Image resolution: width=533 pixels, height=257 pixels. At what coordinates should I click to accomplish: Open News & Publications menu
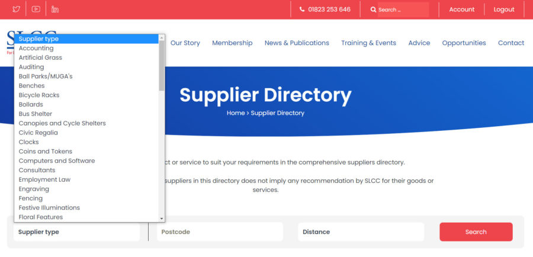(x=297, y=43)
